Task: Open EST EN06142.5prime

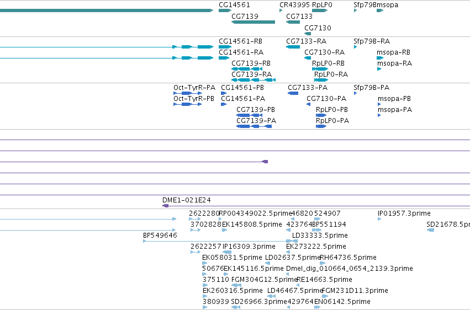Action: coord(342,302)
